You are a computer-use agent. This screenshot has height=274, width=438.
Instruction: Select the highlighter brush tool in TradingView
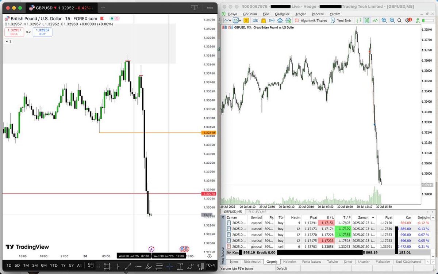coord(149,266)
